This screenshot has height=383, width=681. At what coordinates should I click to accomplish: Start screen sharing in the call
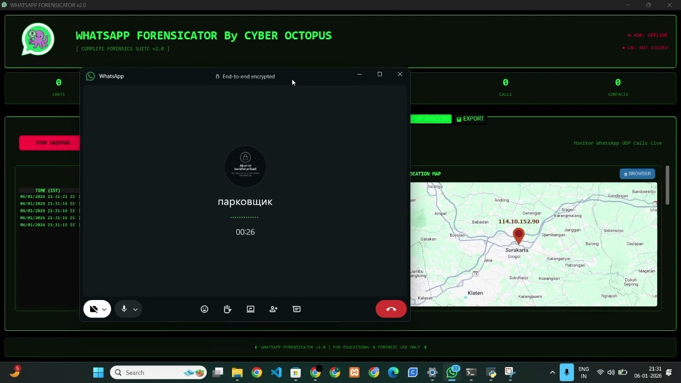tap(251, 309)
